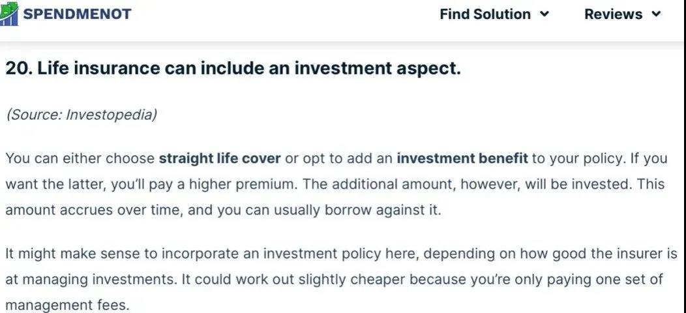Click the opening words You can either choose
The height and width of the screenshot is (313, 686).
click(80, 158)
